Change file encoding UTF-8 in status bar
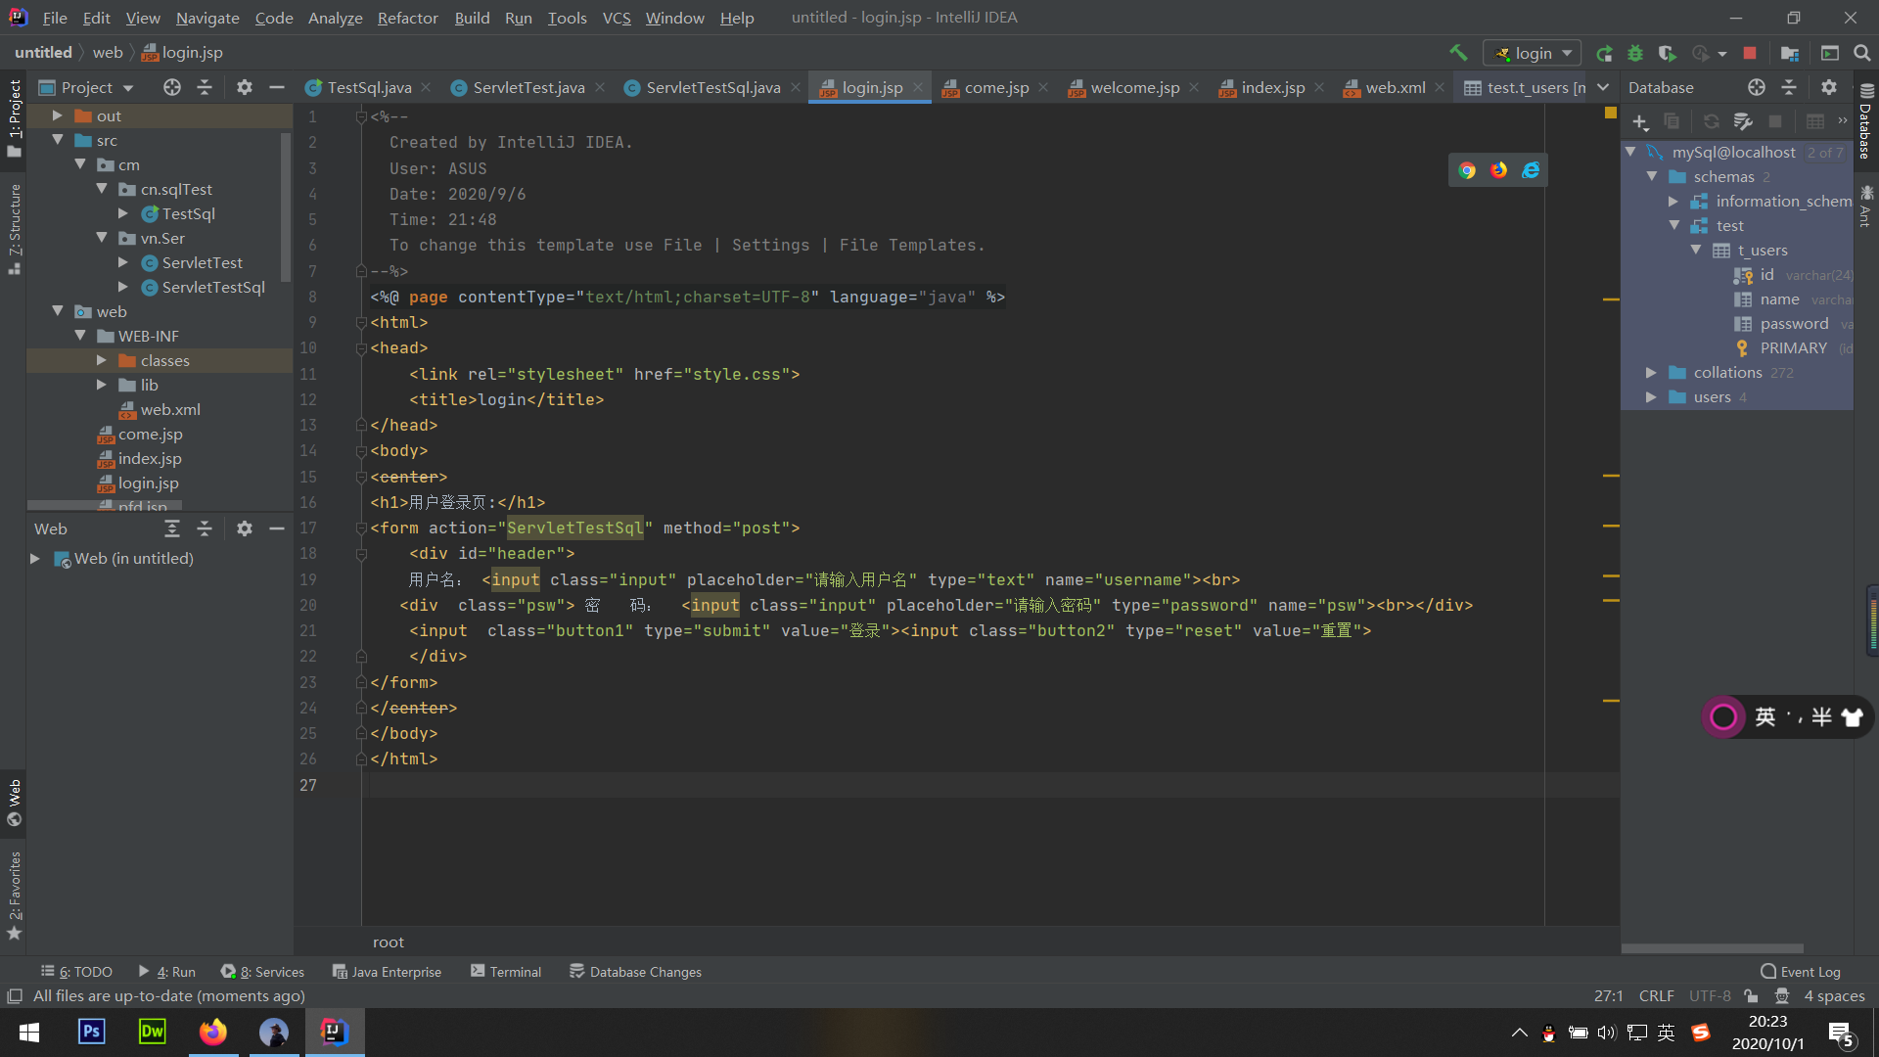The image size is (1879, 1057). tap(1710, 996)
